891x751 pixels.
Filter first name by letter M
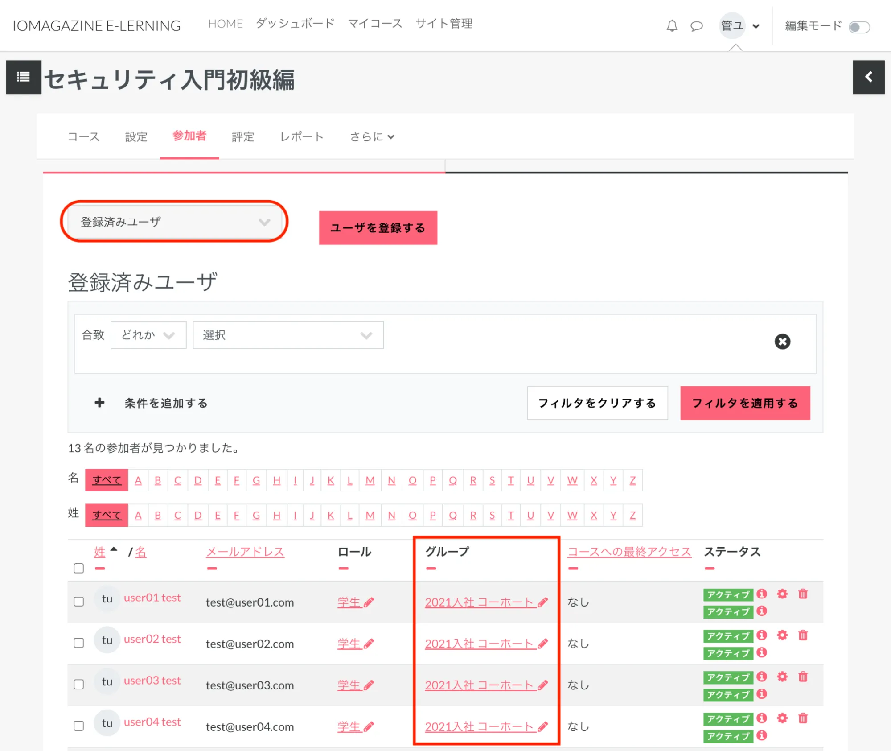click(370, 480)
